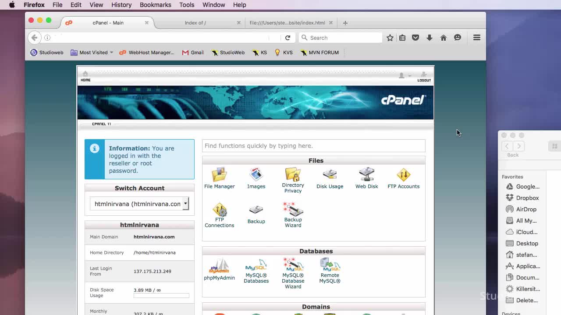
Task: Open the Downloads arrow
Action: [430, 38]
